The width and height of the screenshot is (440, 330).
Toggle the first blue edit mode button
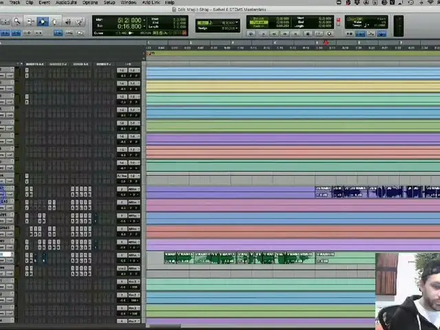5,32
